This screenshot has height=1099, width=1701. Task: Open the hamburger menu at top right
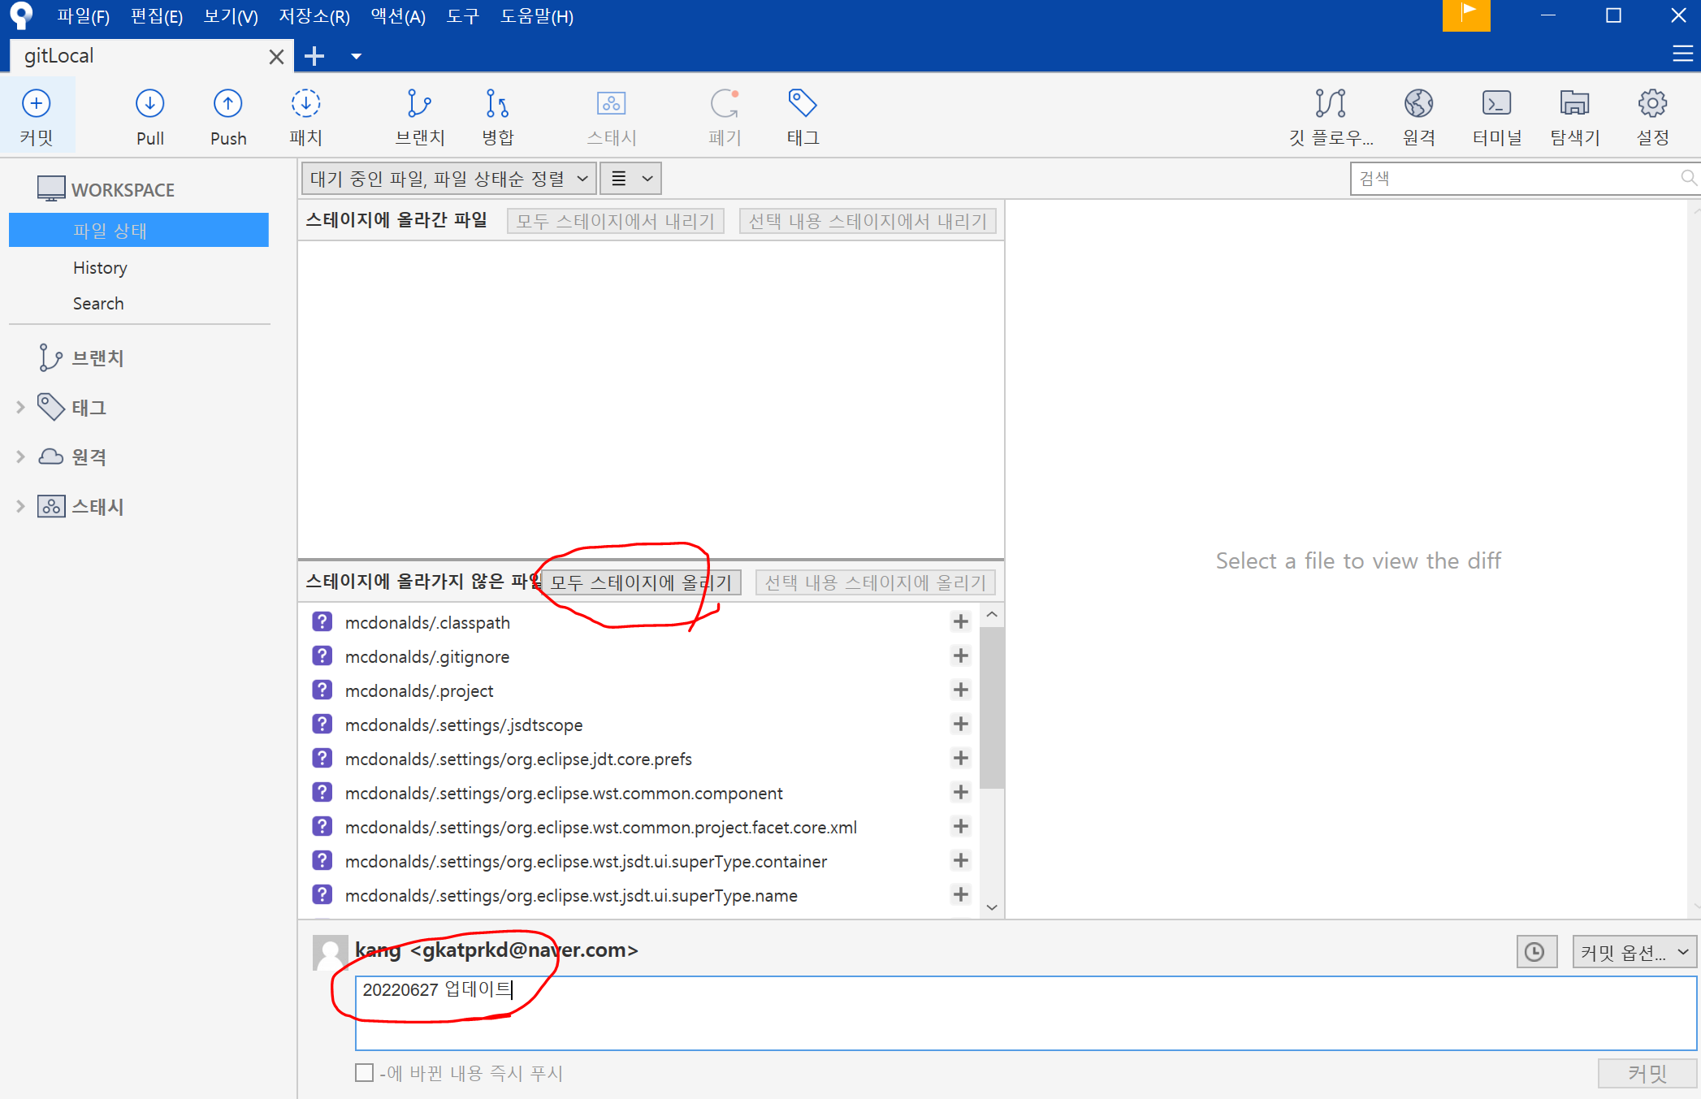pos(1682,54)
